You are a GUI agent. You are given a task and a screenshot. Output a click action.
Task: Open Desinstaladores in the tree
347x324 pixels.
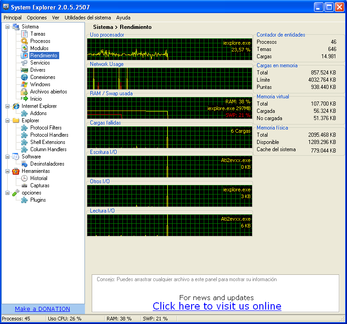pyautogui.click(x=47, y=164)
